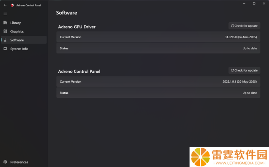Viewport: 269px width, 167px height.
Task: Minimize the Adreno Control Panel window
Action: point(244,4)
